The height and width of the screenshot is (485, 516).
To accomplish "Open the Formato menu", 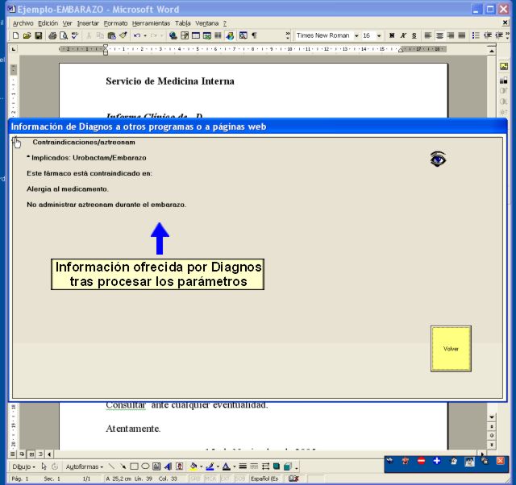I will pos(115,23).
